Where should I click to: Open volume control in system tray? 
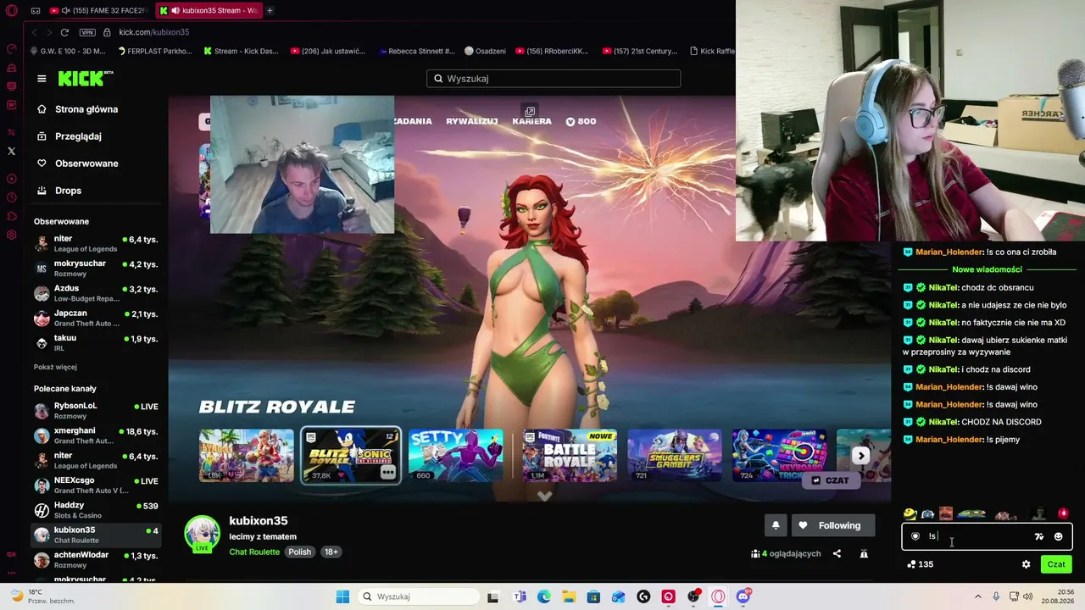click(1028, 596)
